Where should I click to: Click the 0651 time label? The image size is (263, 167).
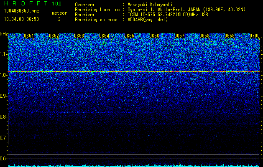29,36
